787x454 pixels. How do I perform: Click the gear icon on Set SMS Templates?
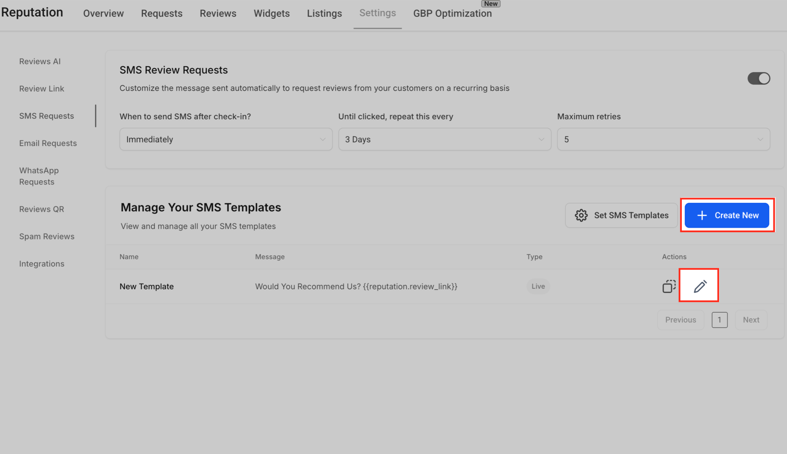[581, 215]
